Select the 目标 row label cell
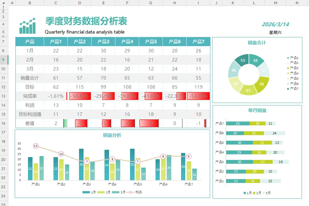 coord(30,87)
